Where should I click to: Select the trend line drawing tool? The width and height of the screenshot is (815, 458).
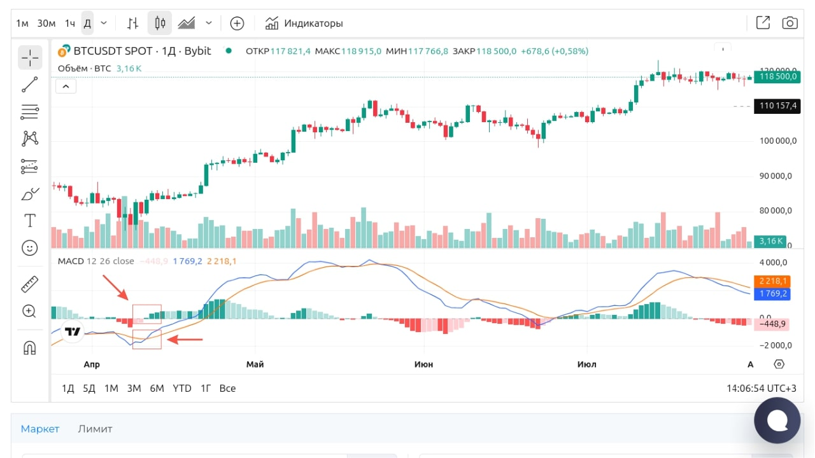click(x=30, y=85)
